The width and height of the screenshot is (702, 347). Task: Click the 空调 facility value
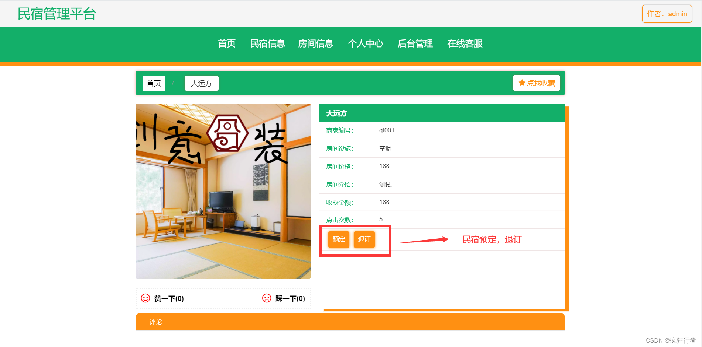pos(385,148)
